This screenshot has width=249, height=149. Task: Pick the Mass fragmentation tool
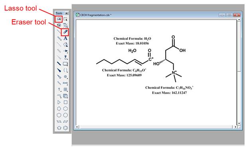[65, 25]
